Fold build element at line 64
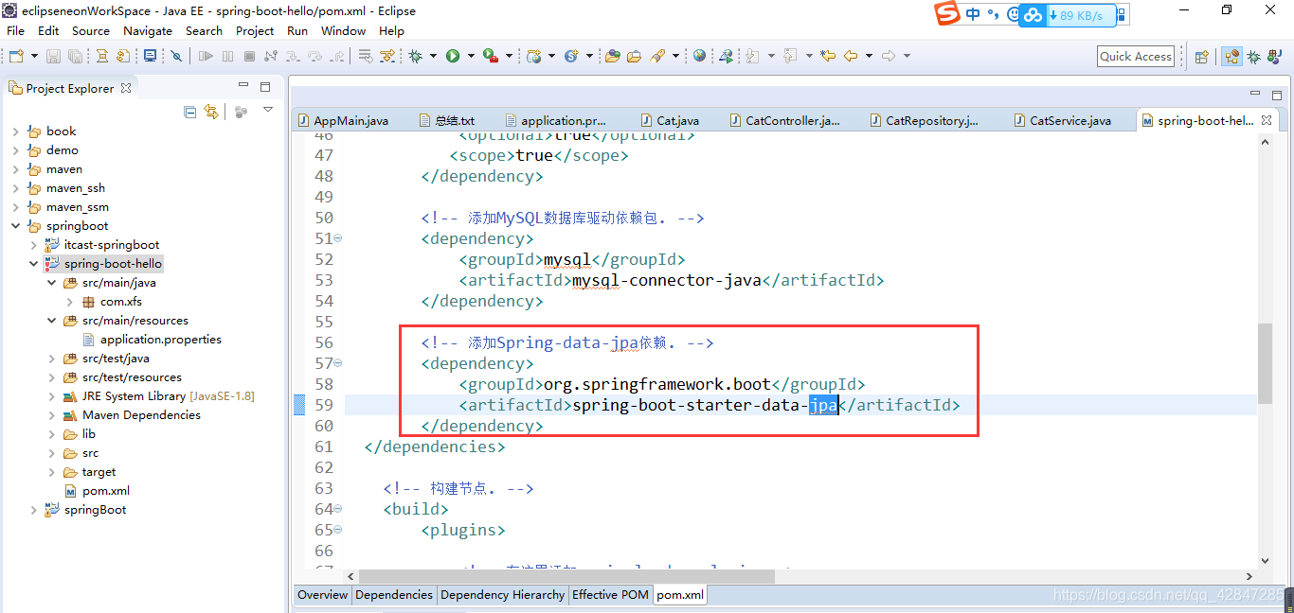This screenshot has width=1294, height=613. click(338, 509)
